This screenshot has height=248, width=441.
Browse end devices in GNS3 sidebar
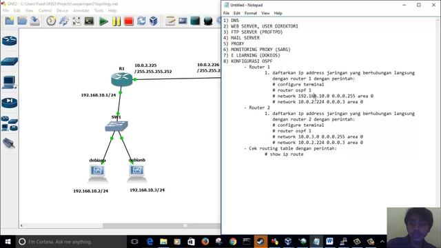tap(9, 82)
